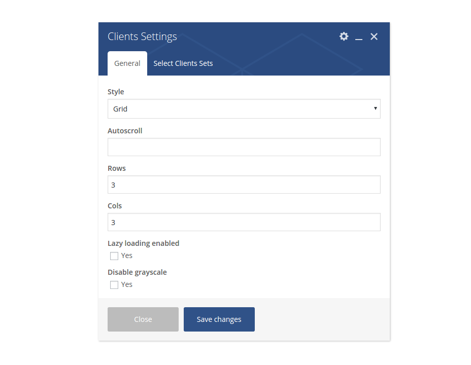Click the Save changes button
Screen dimensions: 471x365
point(219,319)
